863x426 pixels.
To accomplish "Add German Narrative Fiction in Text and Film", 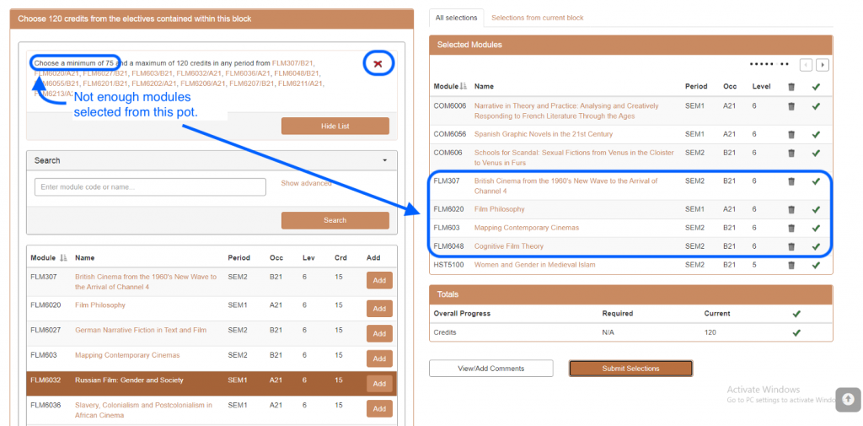I will (x=379, y=334).
